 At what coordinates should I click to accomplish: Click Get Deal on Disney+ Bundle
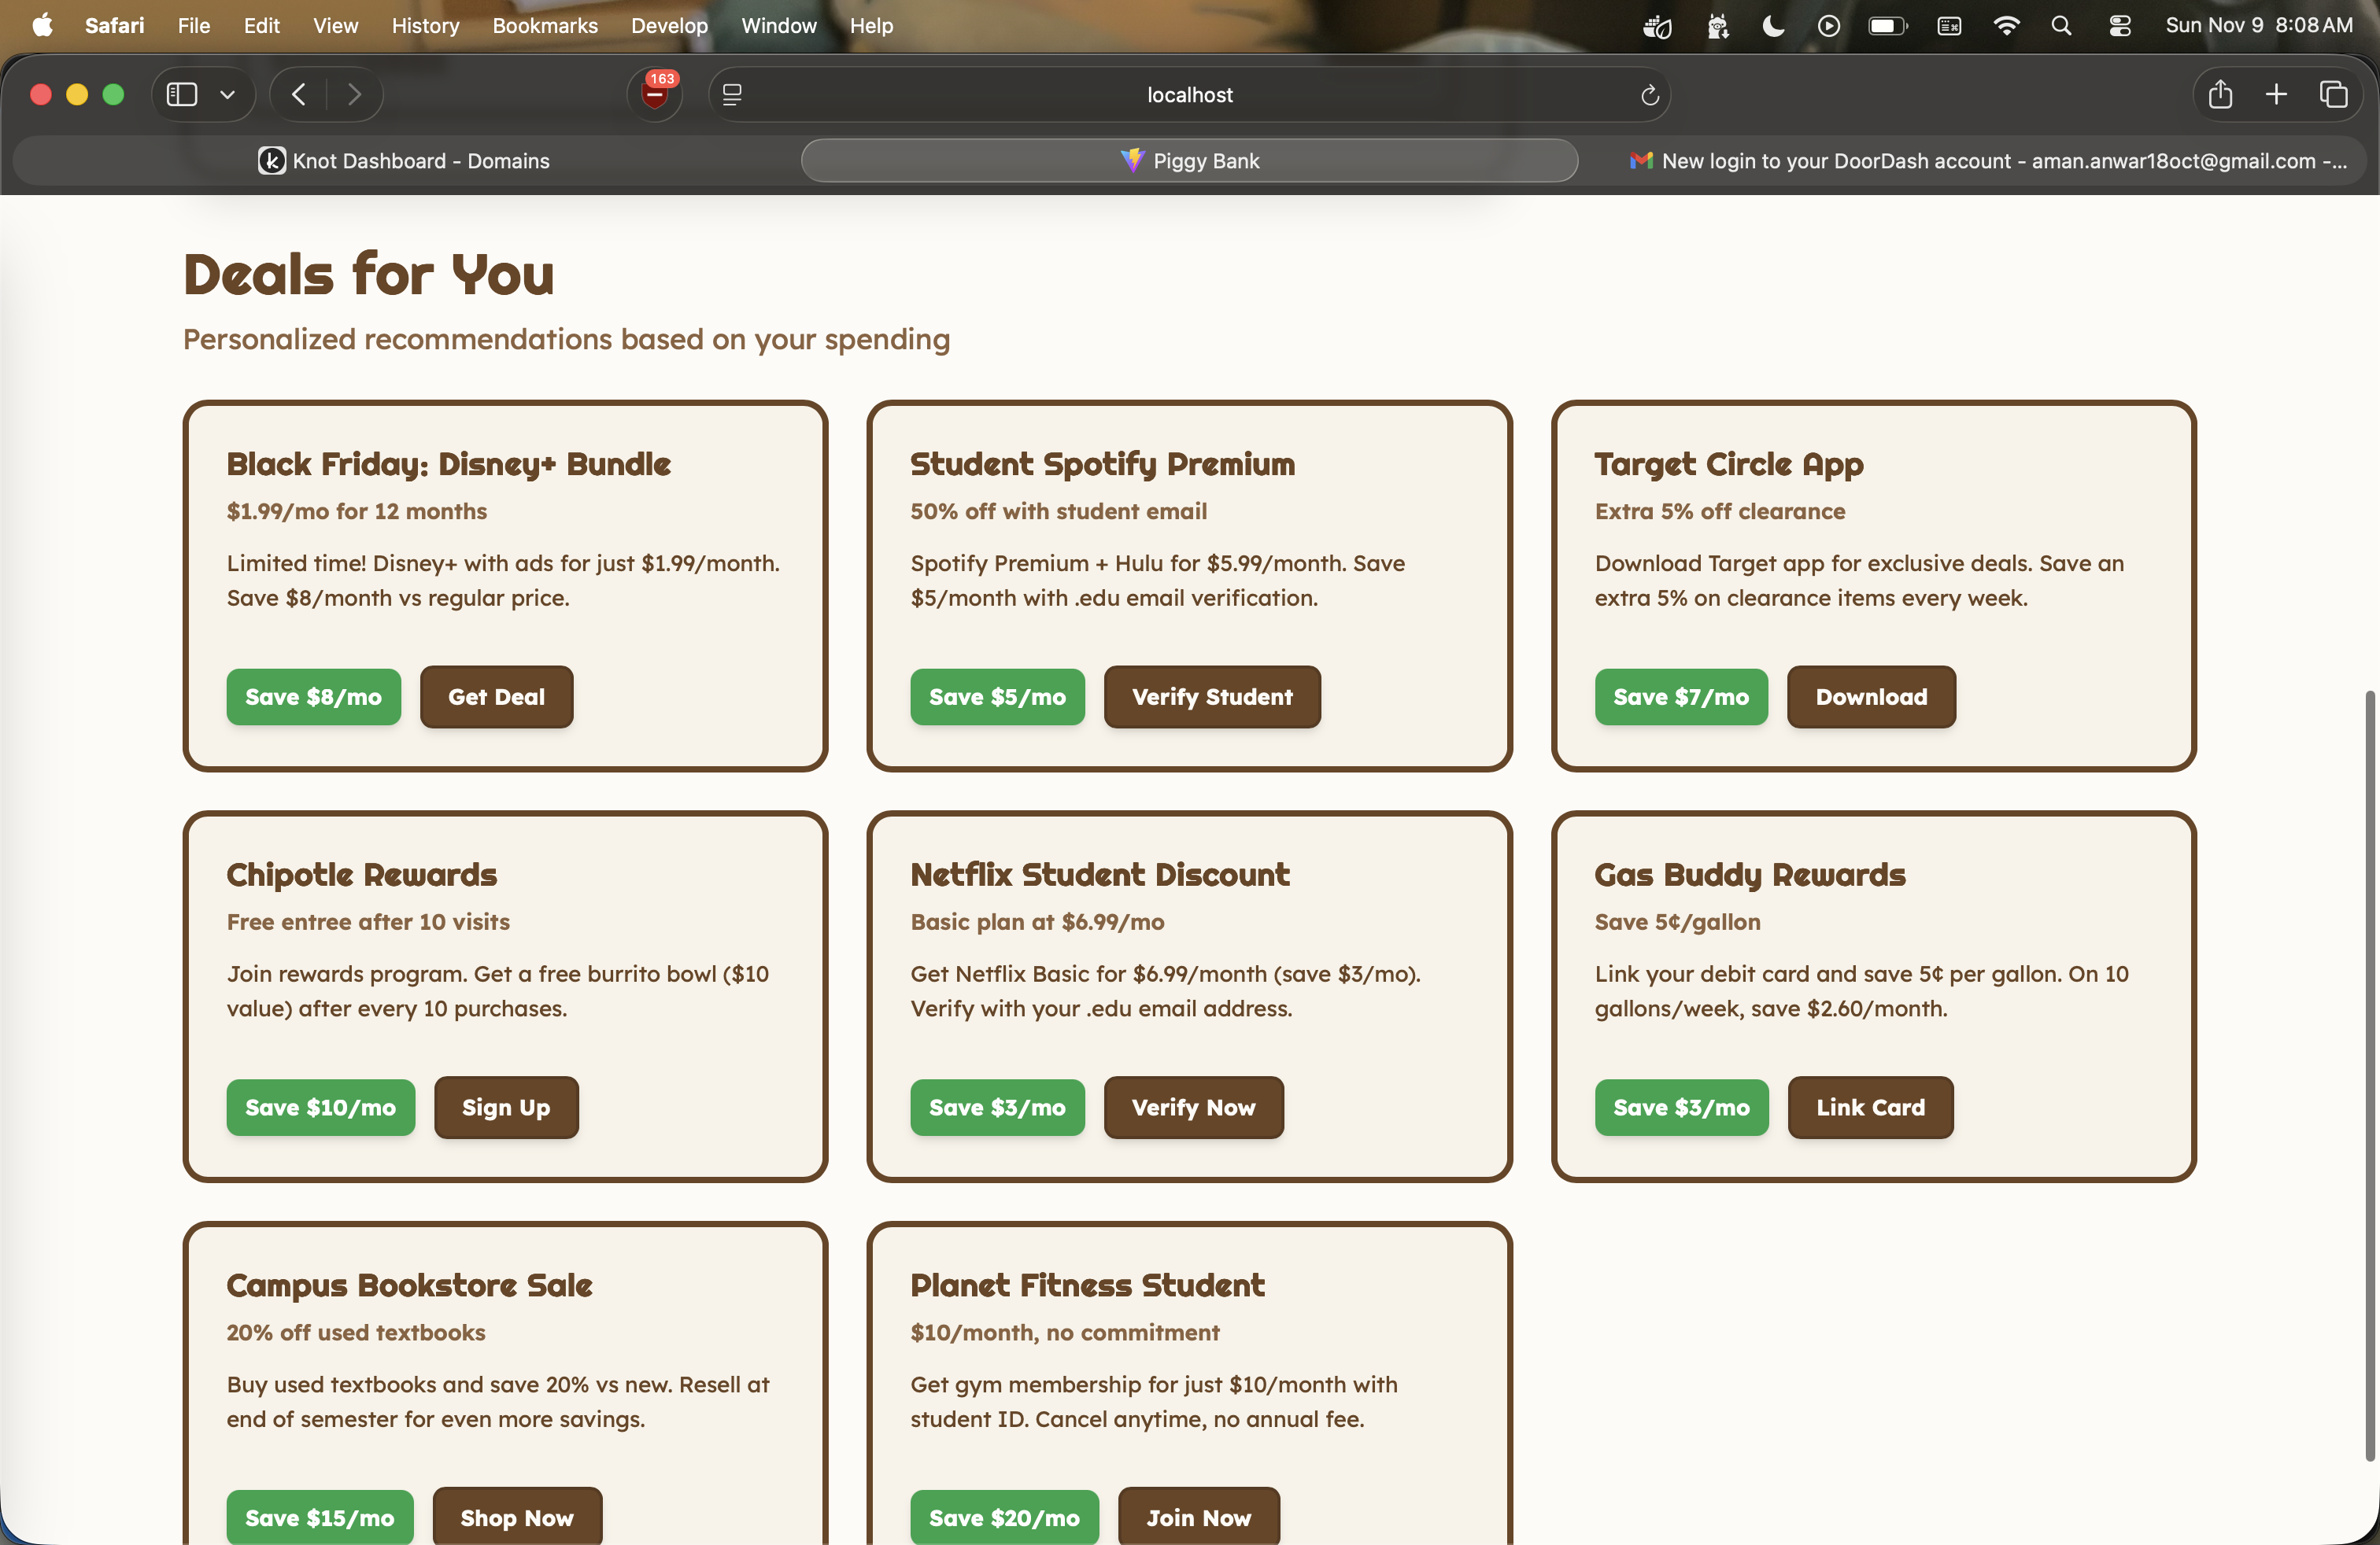click(x=496, y=696)
